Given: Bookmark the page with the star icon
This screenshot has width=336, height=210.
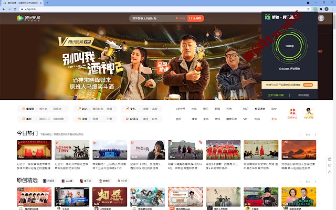Looking at the screenshot, I should tap(308, 9).
